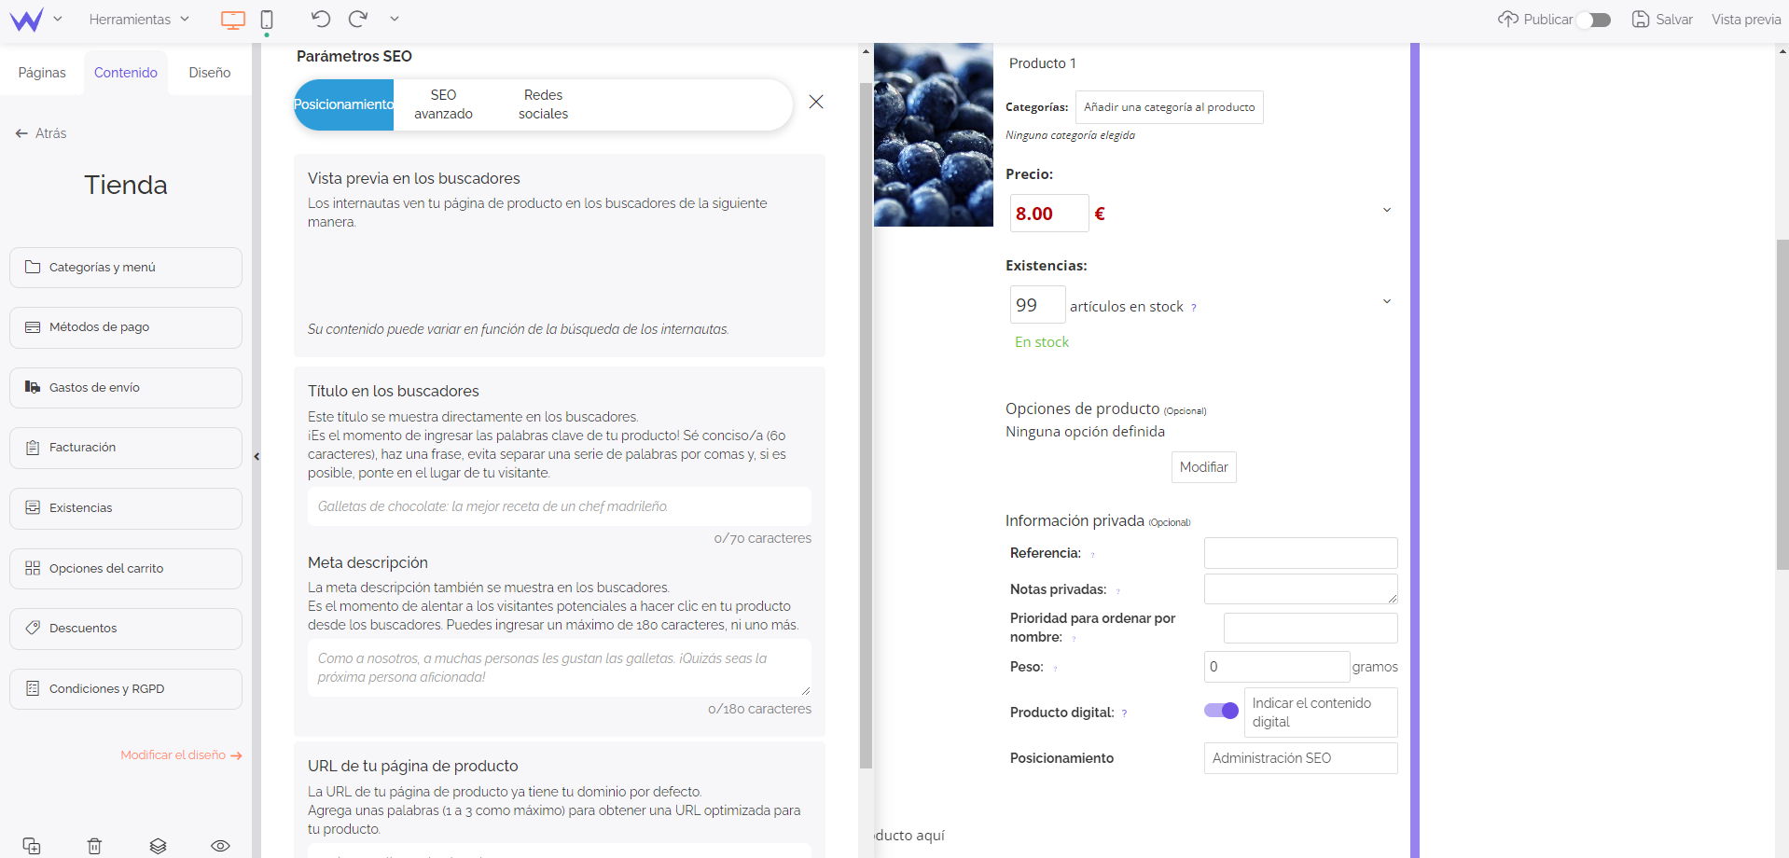Click the SEO panel scrollbar

point(866,424)
